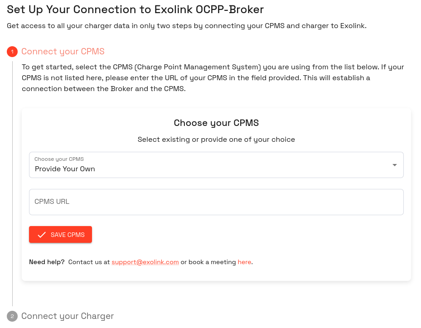The height and width of the screenshot is (328, 421).
Task: Click the Need help? label
Action: point(47,262)
